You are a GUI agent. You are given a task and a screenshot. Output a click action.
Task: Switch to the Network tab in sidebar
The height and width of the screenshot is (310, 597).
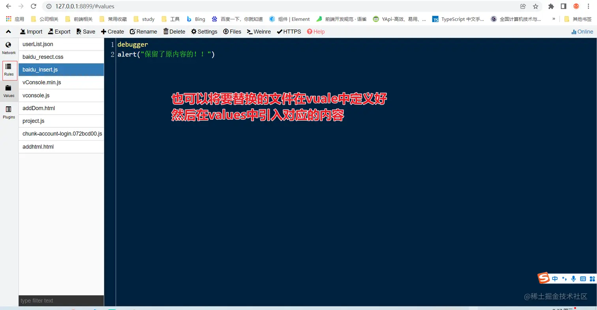tap(9, 48)
